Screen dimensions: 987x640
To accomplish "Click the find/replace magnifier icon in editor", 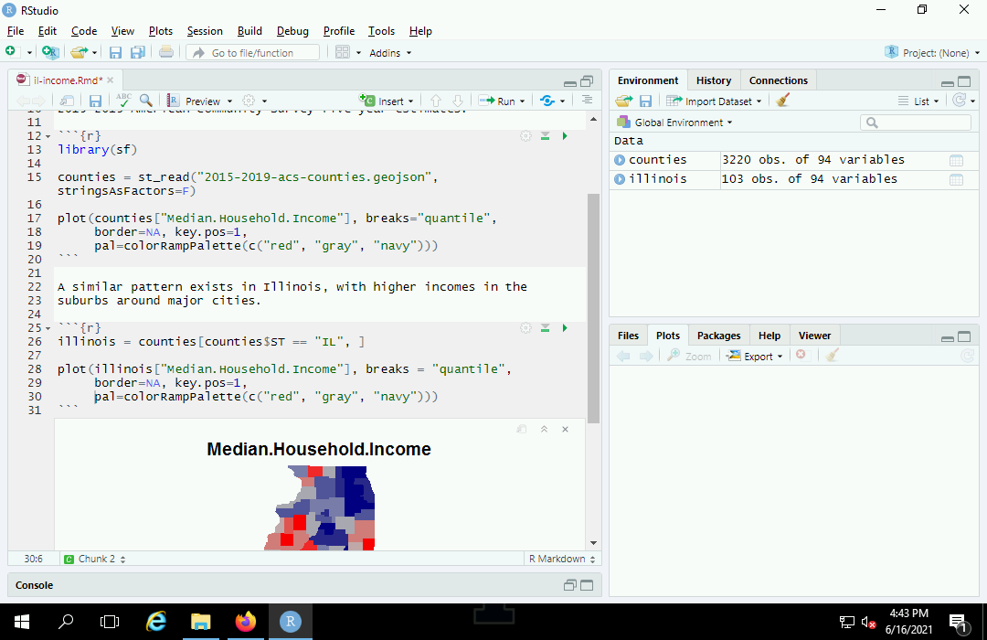I will pos(146,101).
